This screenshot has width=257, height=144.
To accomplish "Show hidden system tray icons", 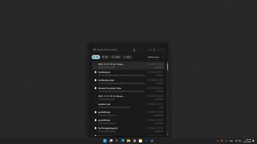I will (218, 141).
